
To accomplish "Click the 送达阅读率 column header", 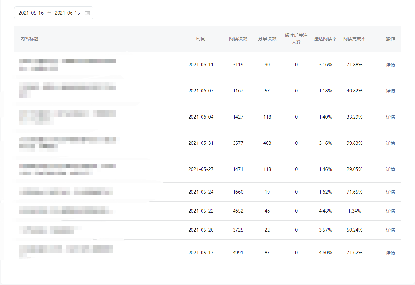I will click(325, 39).
